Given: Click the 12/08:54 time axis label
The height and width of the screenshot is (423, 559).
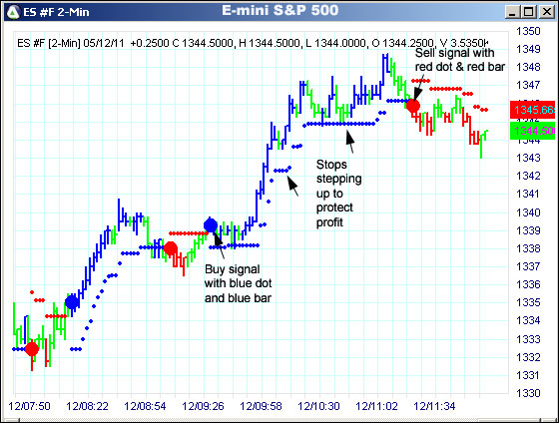Looking at the screenshot, I should pos(145,406).
